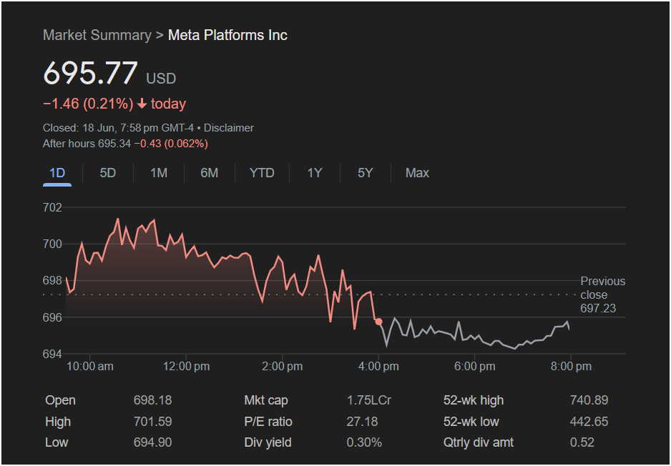Select the 1D time range tab

pos(57,173)
